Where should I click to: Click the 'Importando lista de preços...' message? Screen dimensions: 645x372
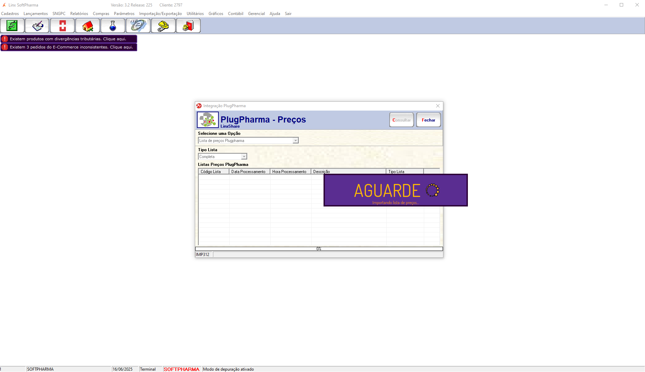point(396,203)
